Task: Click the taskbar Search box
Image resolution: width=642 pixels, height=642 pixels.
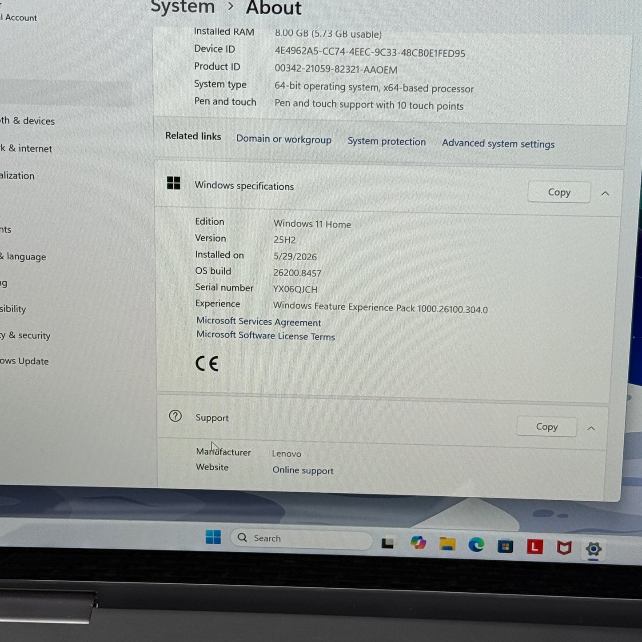Action: point(301,538)
